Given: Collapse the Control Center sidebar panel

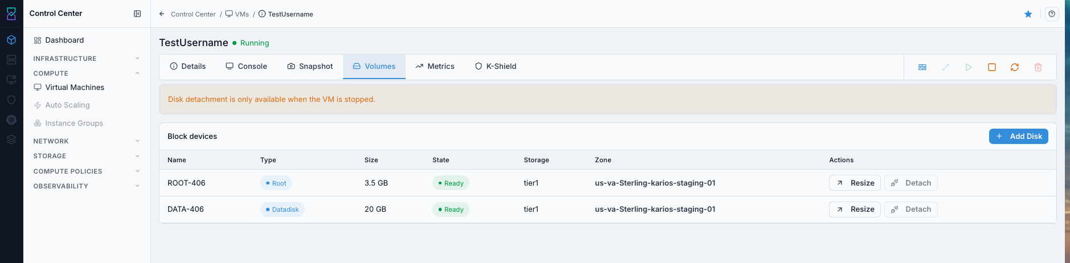Looking at the screenshot, I should click(137, 14).
